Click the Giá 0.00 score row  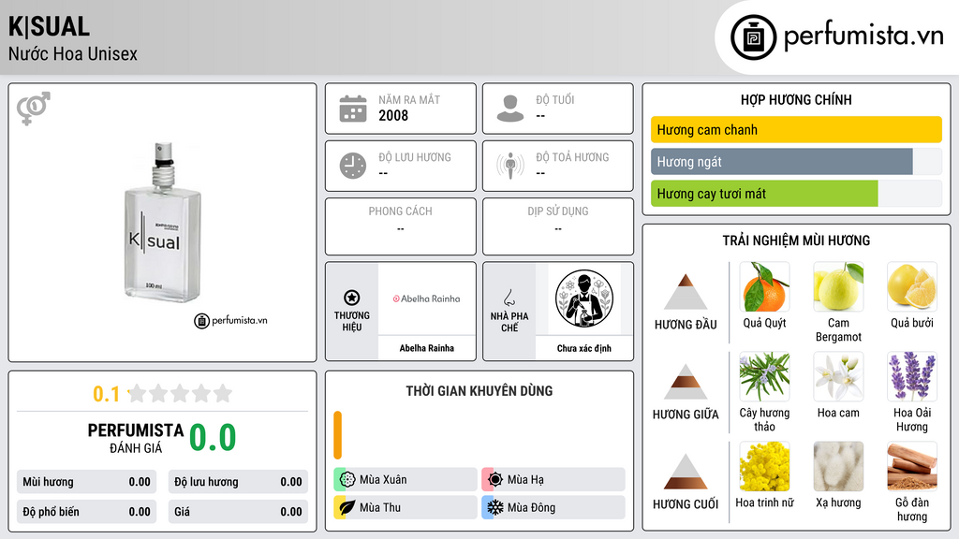(238, 512)
